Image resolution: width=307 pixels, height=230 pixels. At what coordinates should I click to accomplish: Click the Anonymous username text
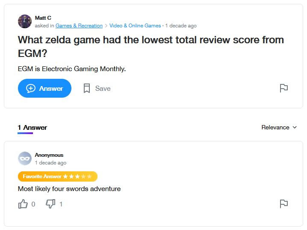coord(49,155)
